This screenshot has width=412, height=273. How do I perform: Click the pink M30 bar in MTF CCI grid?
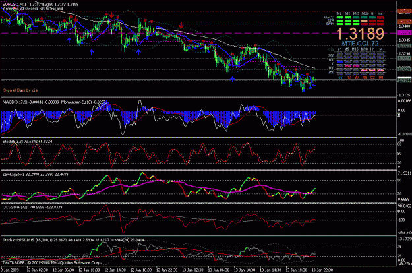364,70
